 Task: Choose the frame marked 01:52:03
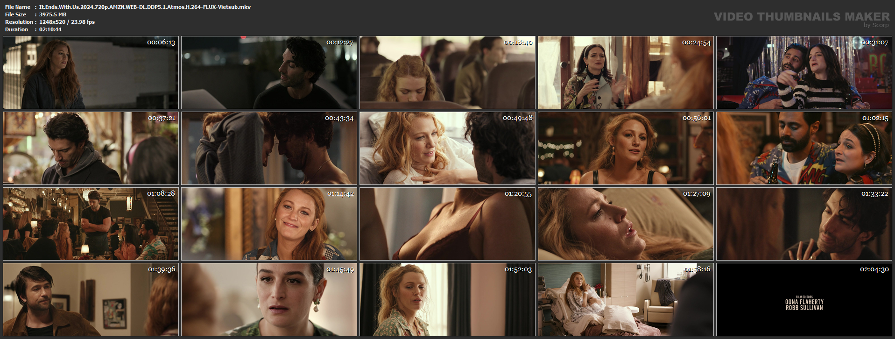coord(447,299)
